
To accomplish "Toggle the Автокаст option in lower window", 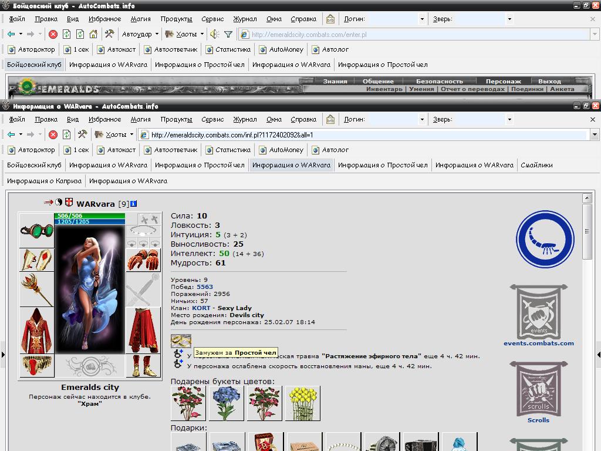I will click(x=117, y=150).
